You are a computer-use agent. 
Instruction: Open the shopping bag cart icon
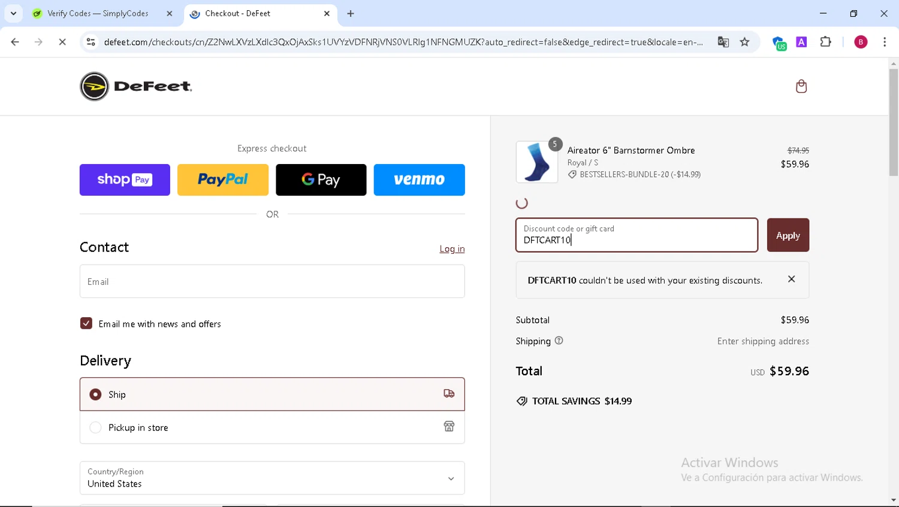[x=801, y=86]
